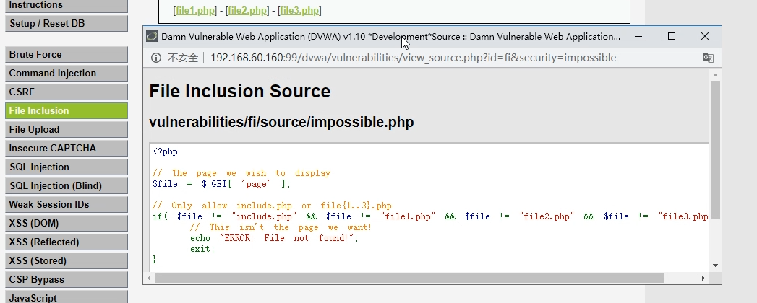
Task: Click scroll-down arrow of the popup page scrollbar
Action: [x=715, y=265]
